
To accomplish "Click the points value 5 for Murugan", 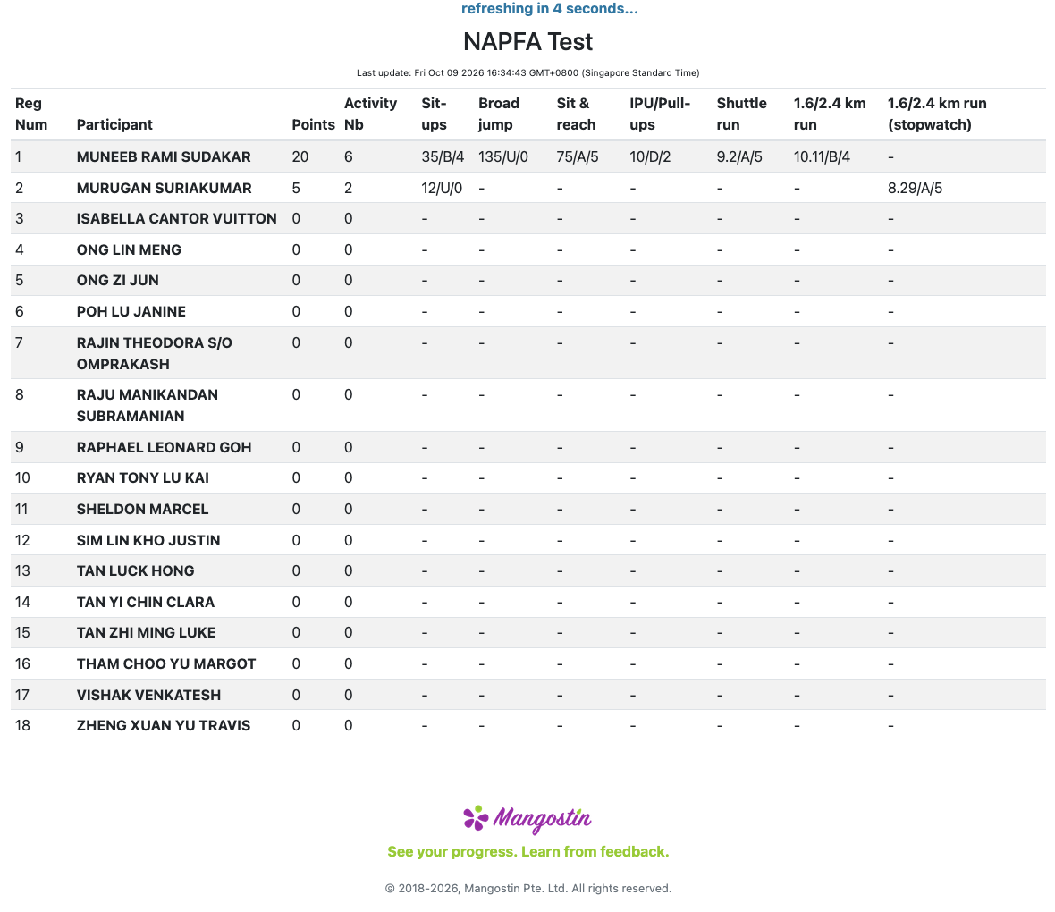I will click(x=296, y=188).
